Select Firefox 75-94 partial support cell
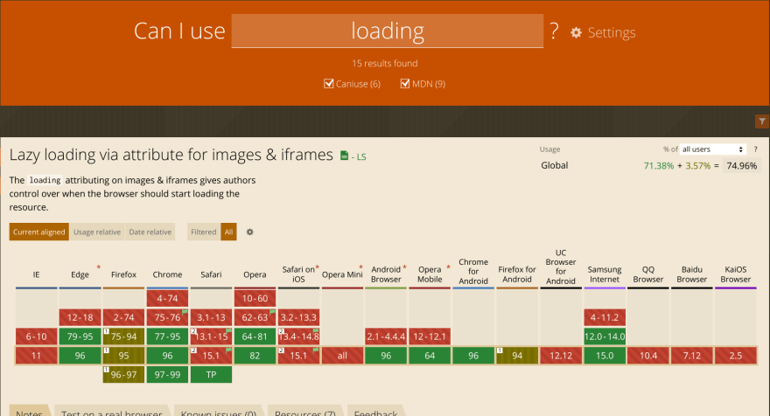This screenshot has height=416, width=770. [x=123, y=336]
